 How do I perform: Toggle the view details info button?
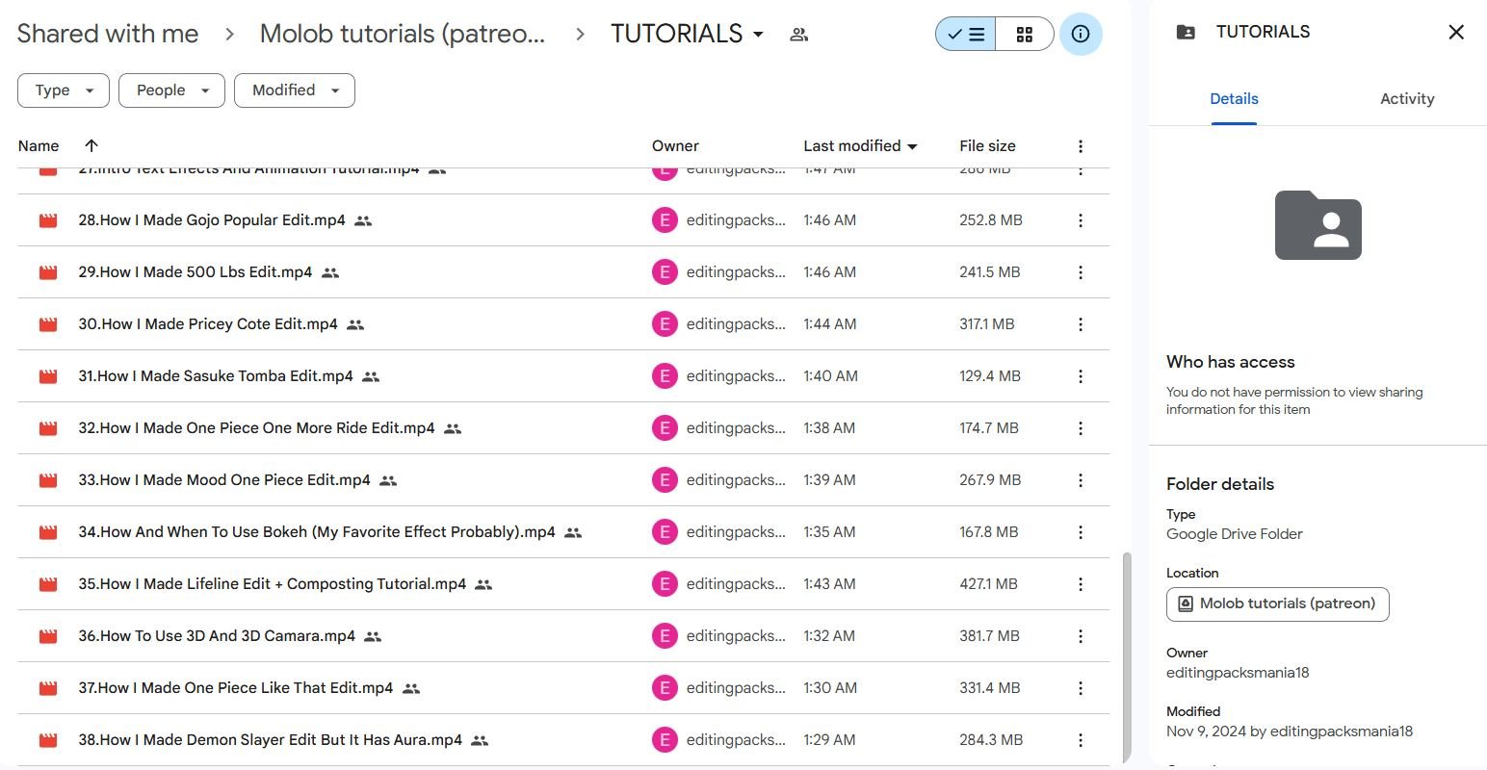1081,35
